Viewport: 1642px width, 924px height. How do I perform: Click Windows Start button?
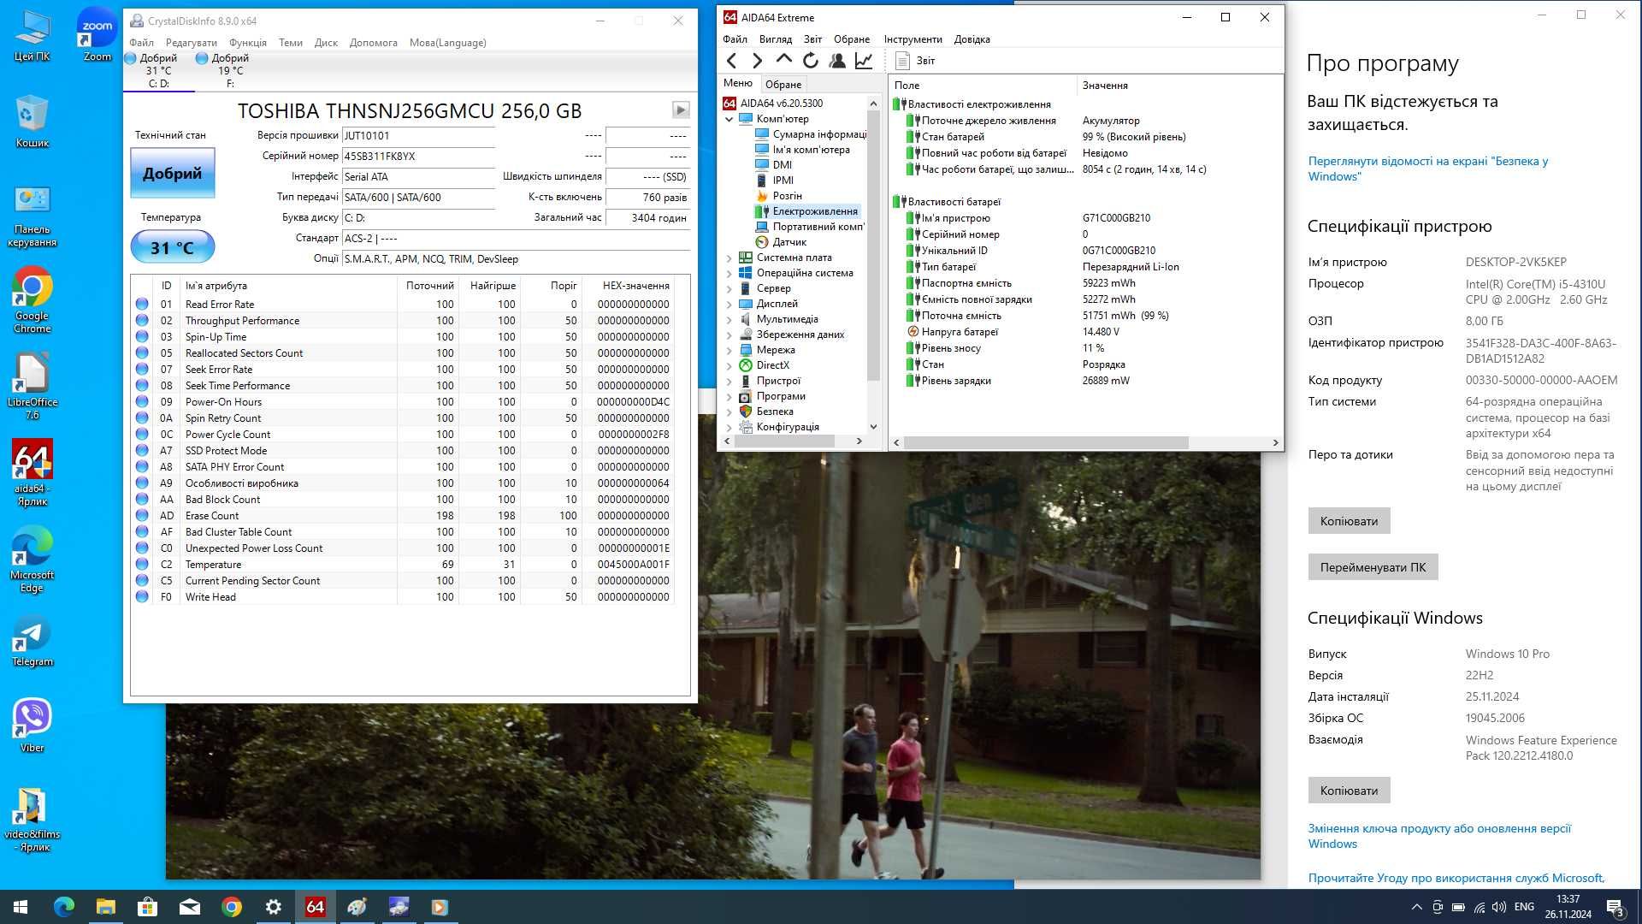pos(21,907)
